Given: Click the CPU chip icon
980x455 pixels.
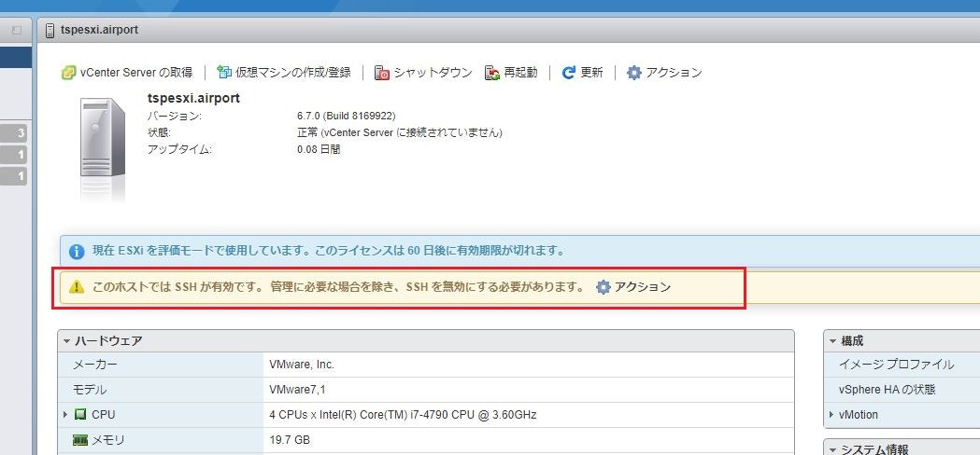Looking at the screenshot, I should click(x=80, y=414).
